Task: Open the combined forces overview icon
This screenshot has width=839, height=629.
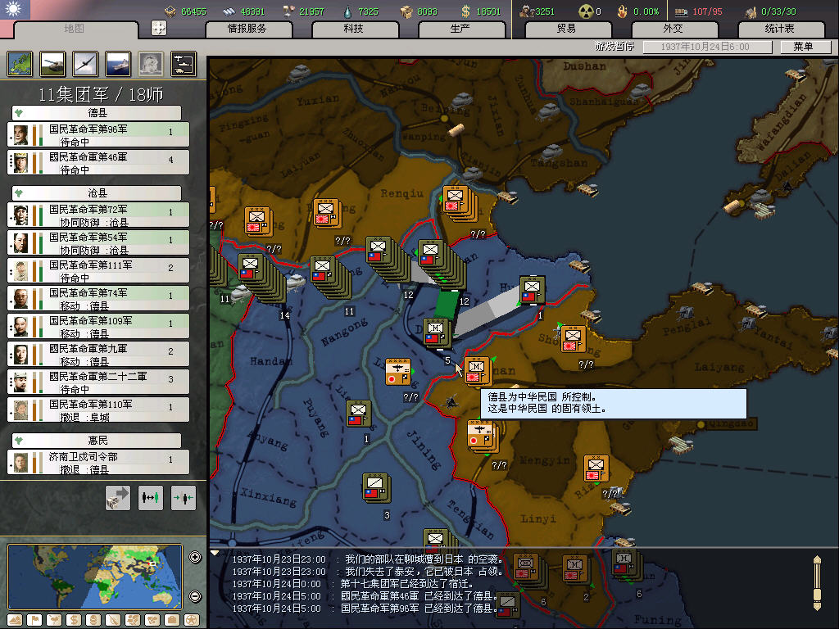Action: click(183, 63)
